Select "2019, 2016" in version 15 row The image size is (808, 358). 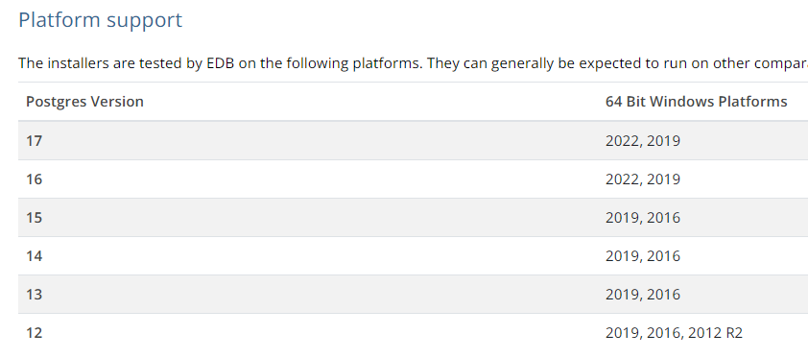pyautogui.click(x=643, y=217)
